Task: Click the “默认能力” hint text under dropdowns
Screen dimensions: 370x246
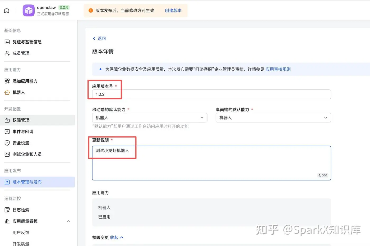Action: [x=140, y=126]
